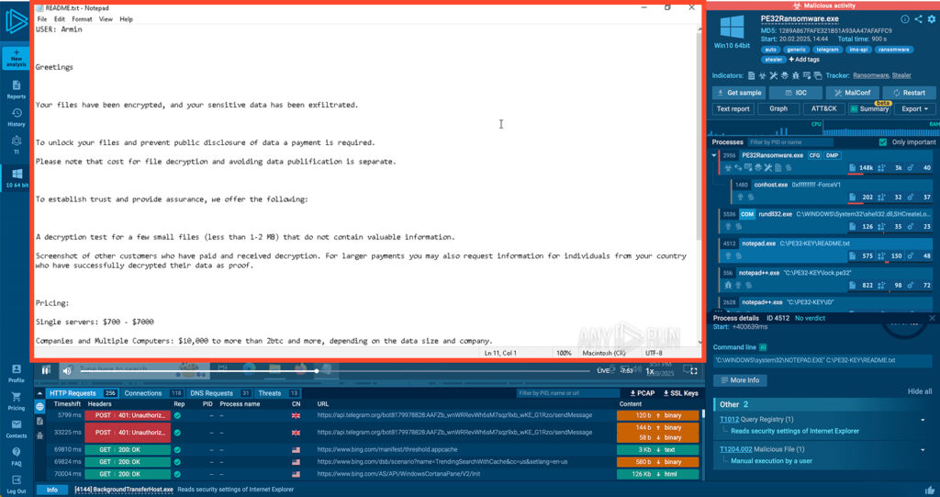This screenshot has height=497, width=940.
Task: Open task settings gear icon
Action: click(932, 19)
